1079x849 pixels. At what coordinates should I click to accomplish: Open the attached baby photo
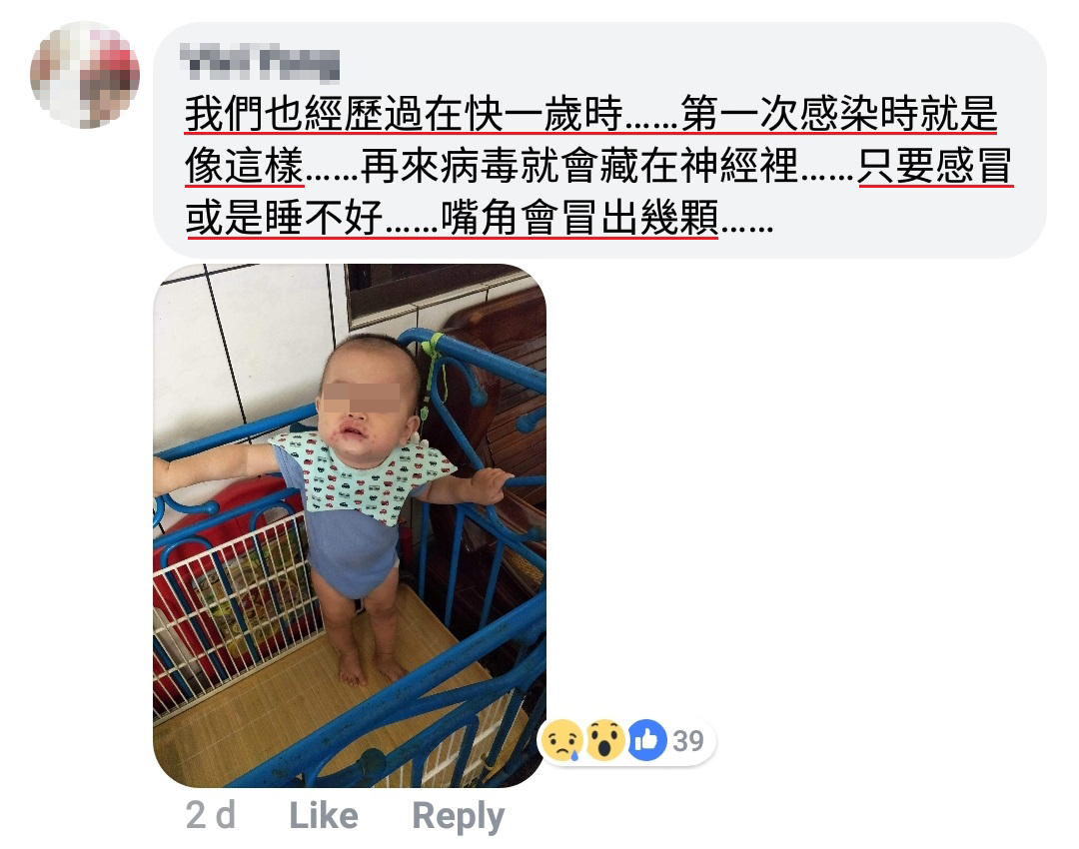[350, 525]
